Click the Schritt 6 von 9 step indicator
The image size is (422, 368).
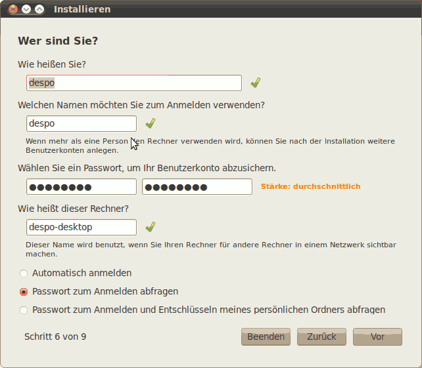click(55, 337)
